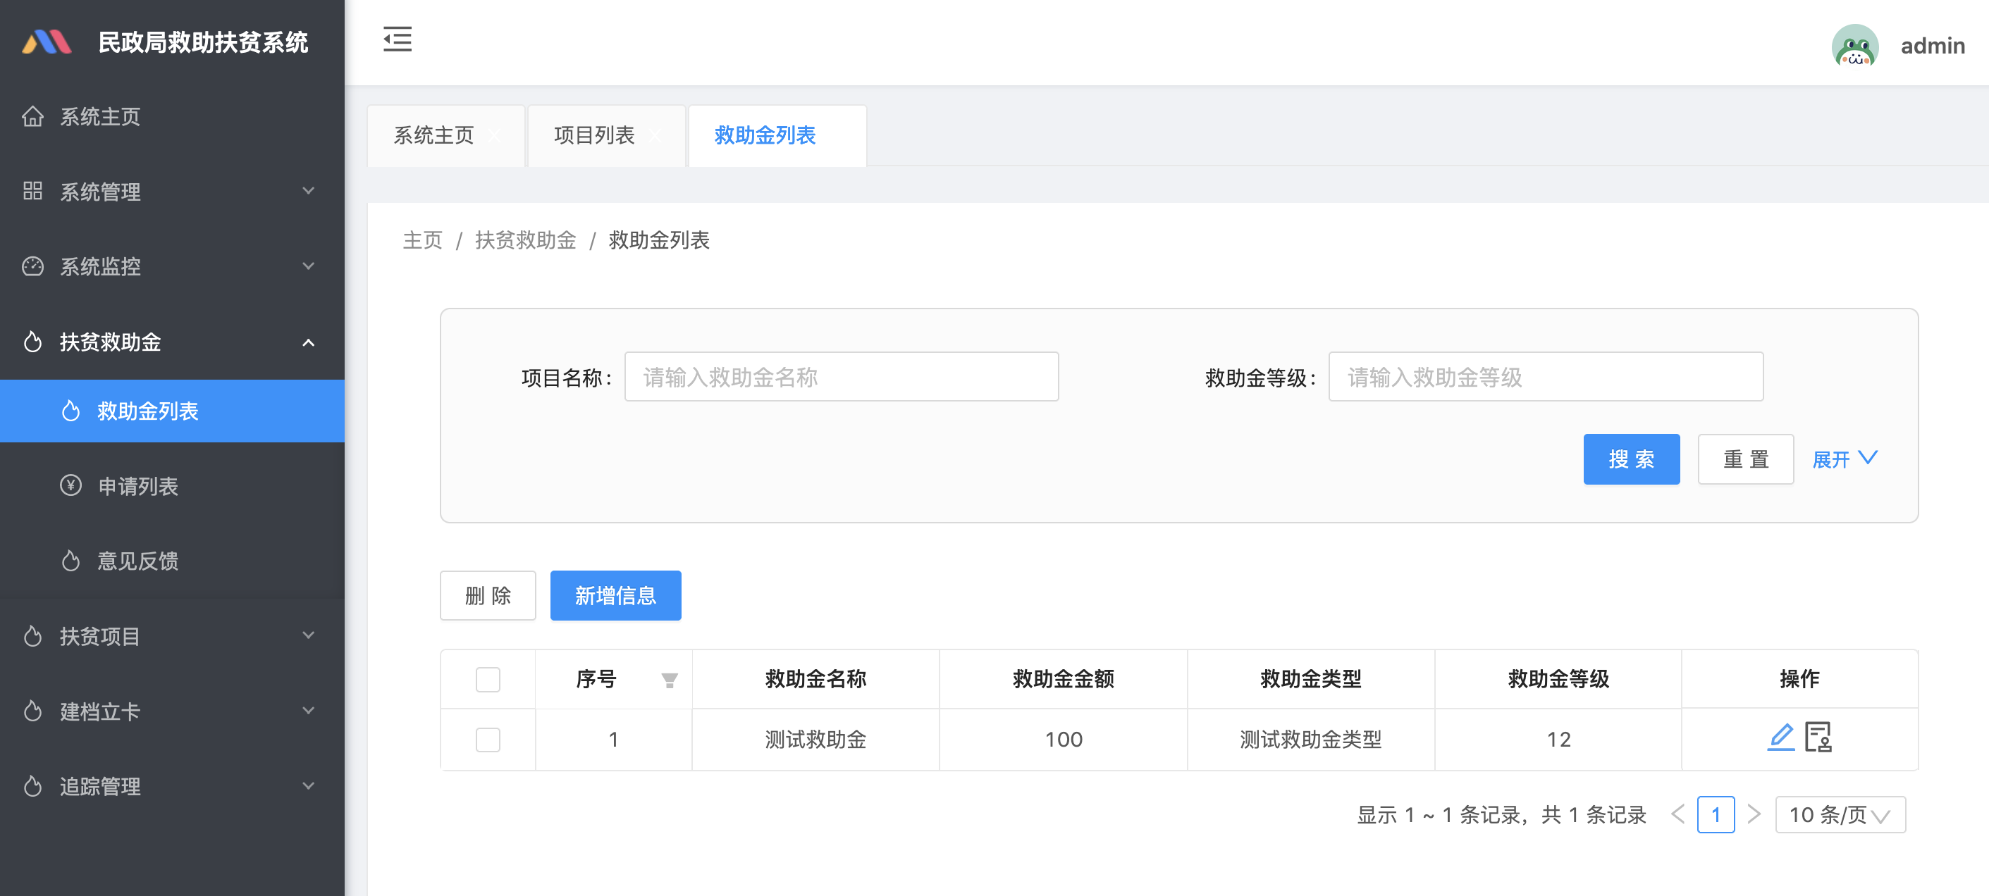Click the 救助金等级 column header

pyautogui.click(x=1559, y=679)
